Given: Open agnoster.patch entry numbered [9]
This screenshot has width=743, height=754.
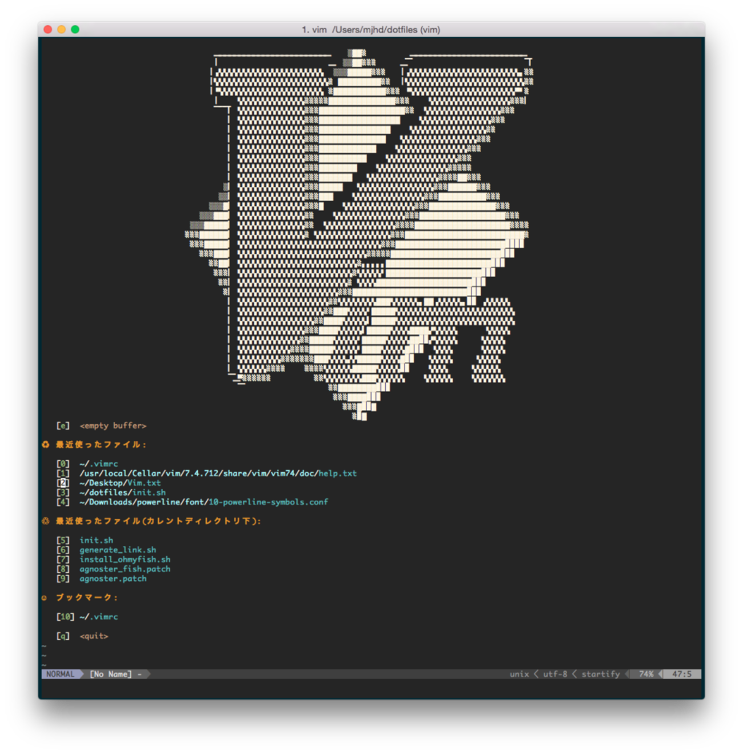Looking at the screenshot, I should point(101,579).
